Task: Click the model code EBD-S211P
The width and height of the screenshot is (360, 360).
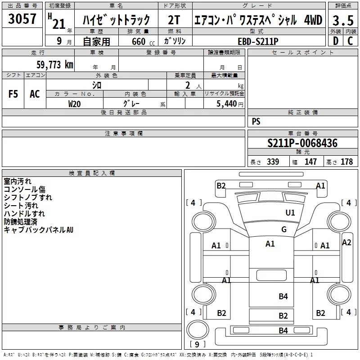Action: (x=258, y=41)
